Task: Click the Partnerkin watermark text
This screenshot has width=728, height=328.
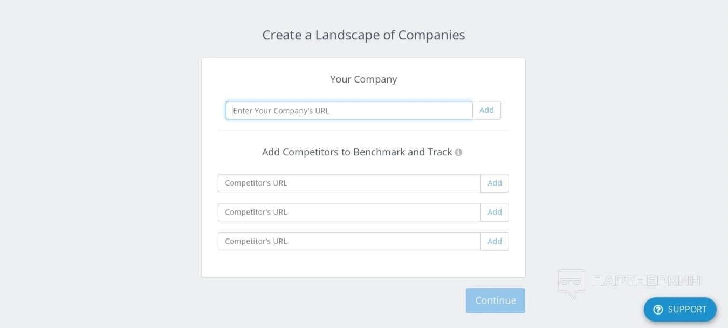Action: 645,281
